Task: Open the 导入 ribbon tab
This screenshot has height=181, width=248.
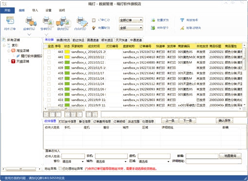Action: 35,10
